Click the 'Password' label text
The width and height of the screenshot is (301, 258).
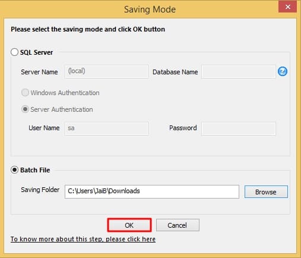pyautogui.click(x=183, y=128)
